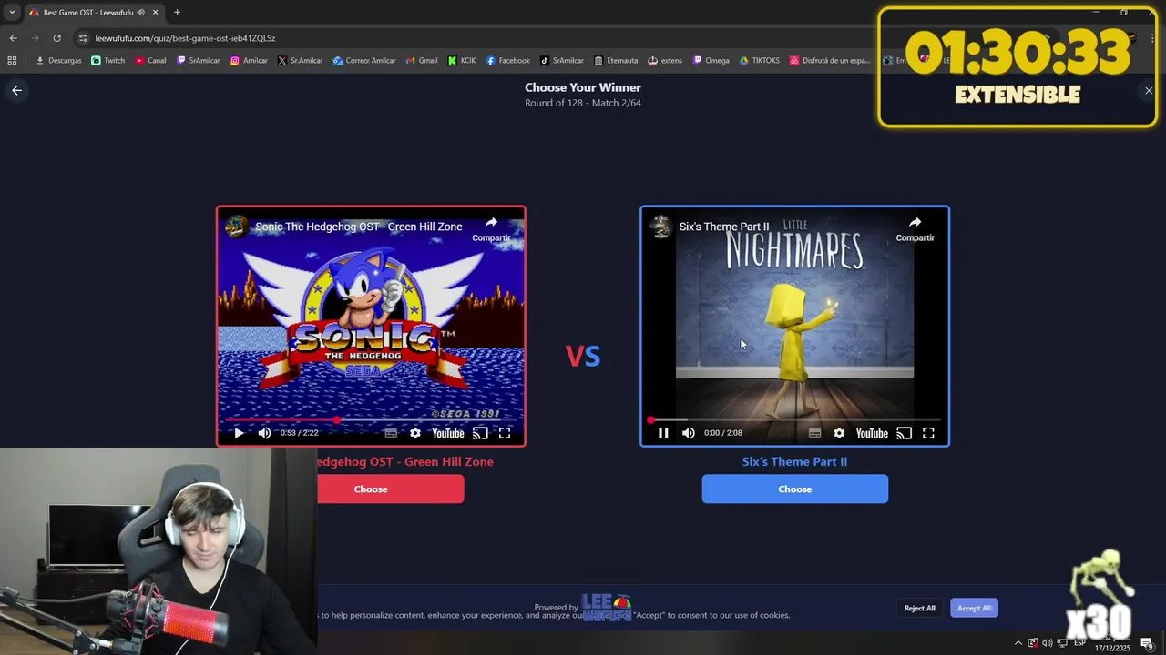Mute the Six's Theme Part II video volume
Screen dimensions: 1166x655
click(x=689, y=433)
